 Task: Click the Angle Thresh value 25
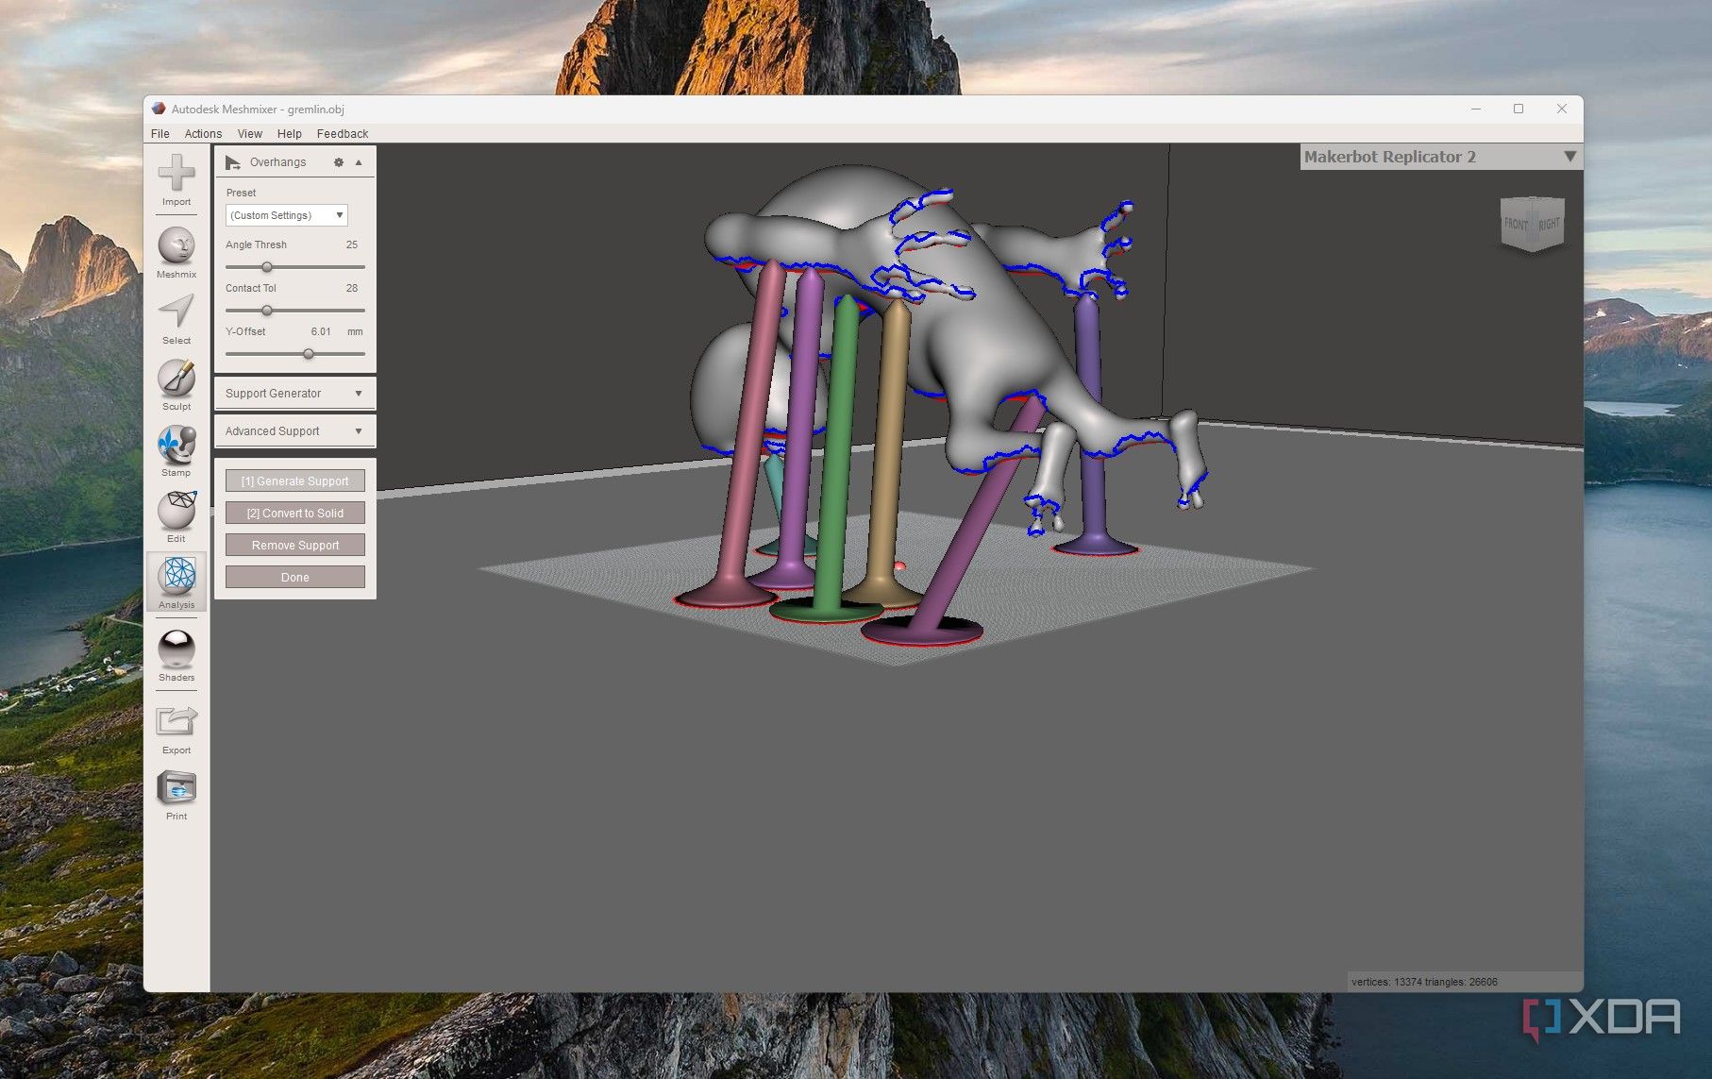[352, 244]
